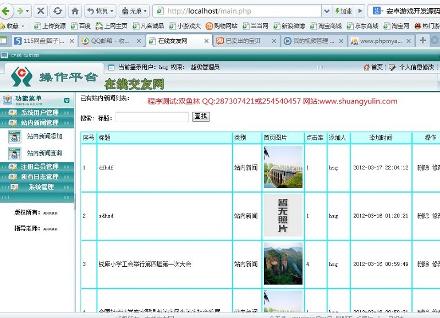
Task: Open 个人信息修改 profile edit link
Action: coord(416,67)
